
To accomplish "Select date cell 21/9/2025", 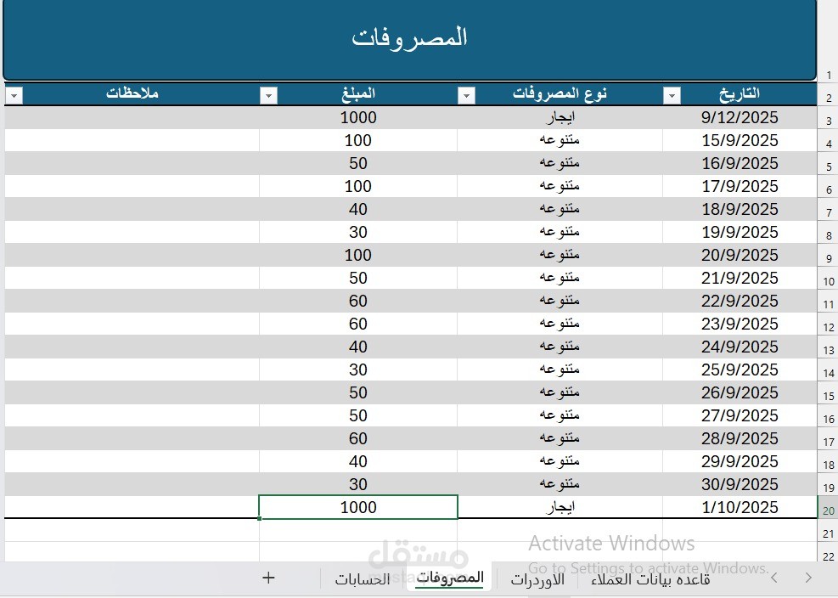I will point(740,278).
